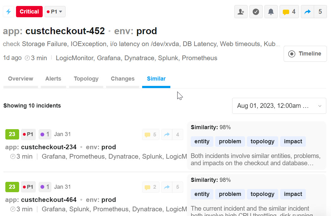Open the Alerts tab
Screen dimensions: 331x216
click(53, 79)
